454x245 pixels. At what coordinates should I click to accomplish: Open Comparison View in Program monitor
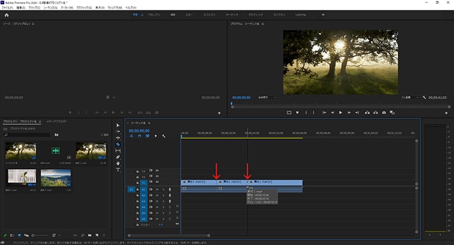[392, 113]
